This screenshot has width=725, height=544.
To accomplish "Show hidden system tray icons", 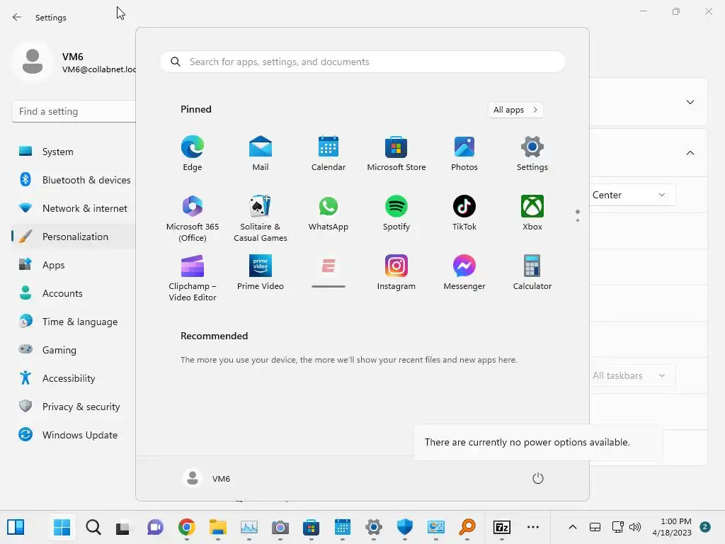I will 572,527.
